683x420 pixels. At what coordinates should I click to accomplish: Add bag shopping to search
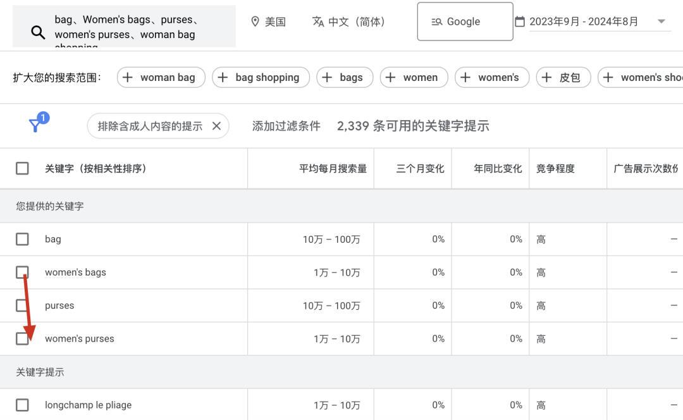point(261,78)
